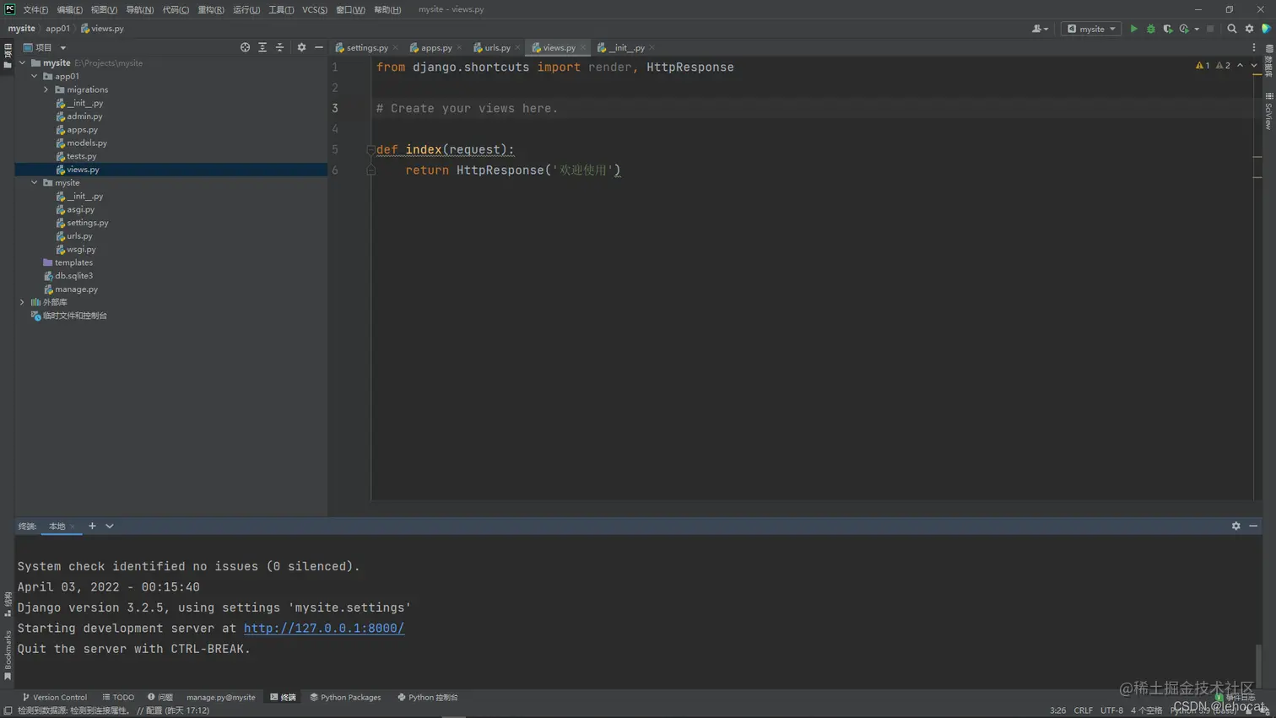The width and height of the screenshot is (1276, 718).
Task: Jump to the next highlighted problem arrow
Action: (x=1254, y=65)
